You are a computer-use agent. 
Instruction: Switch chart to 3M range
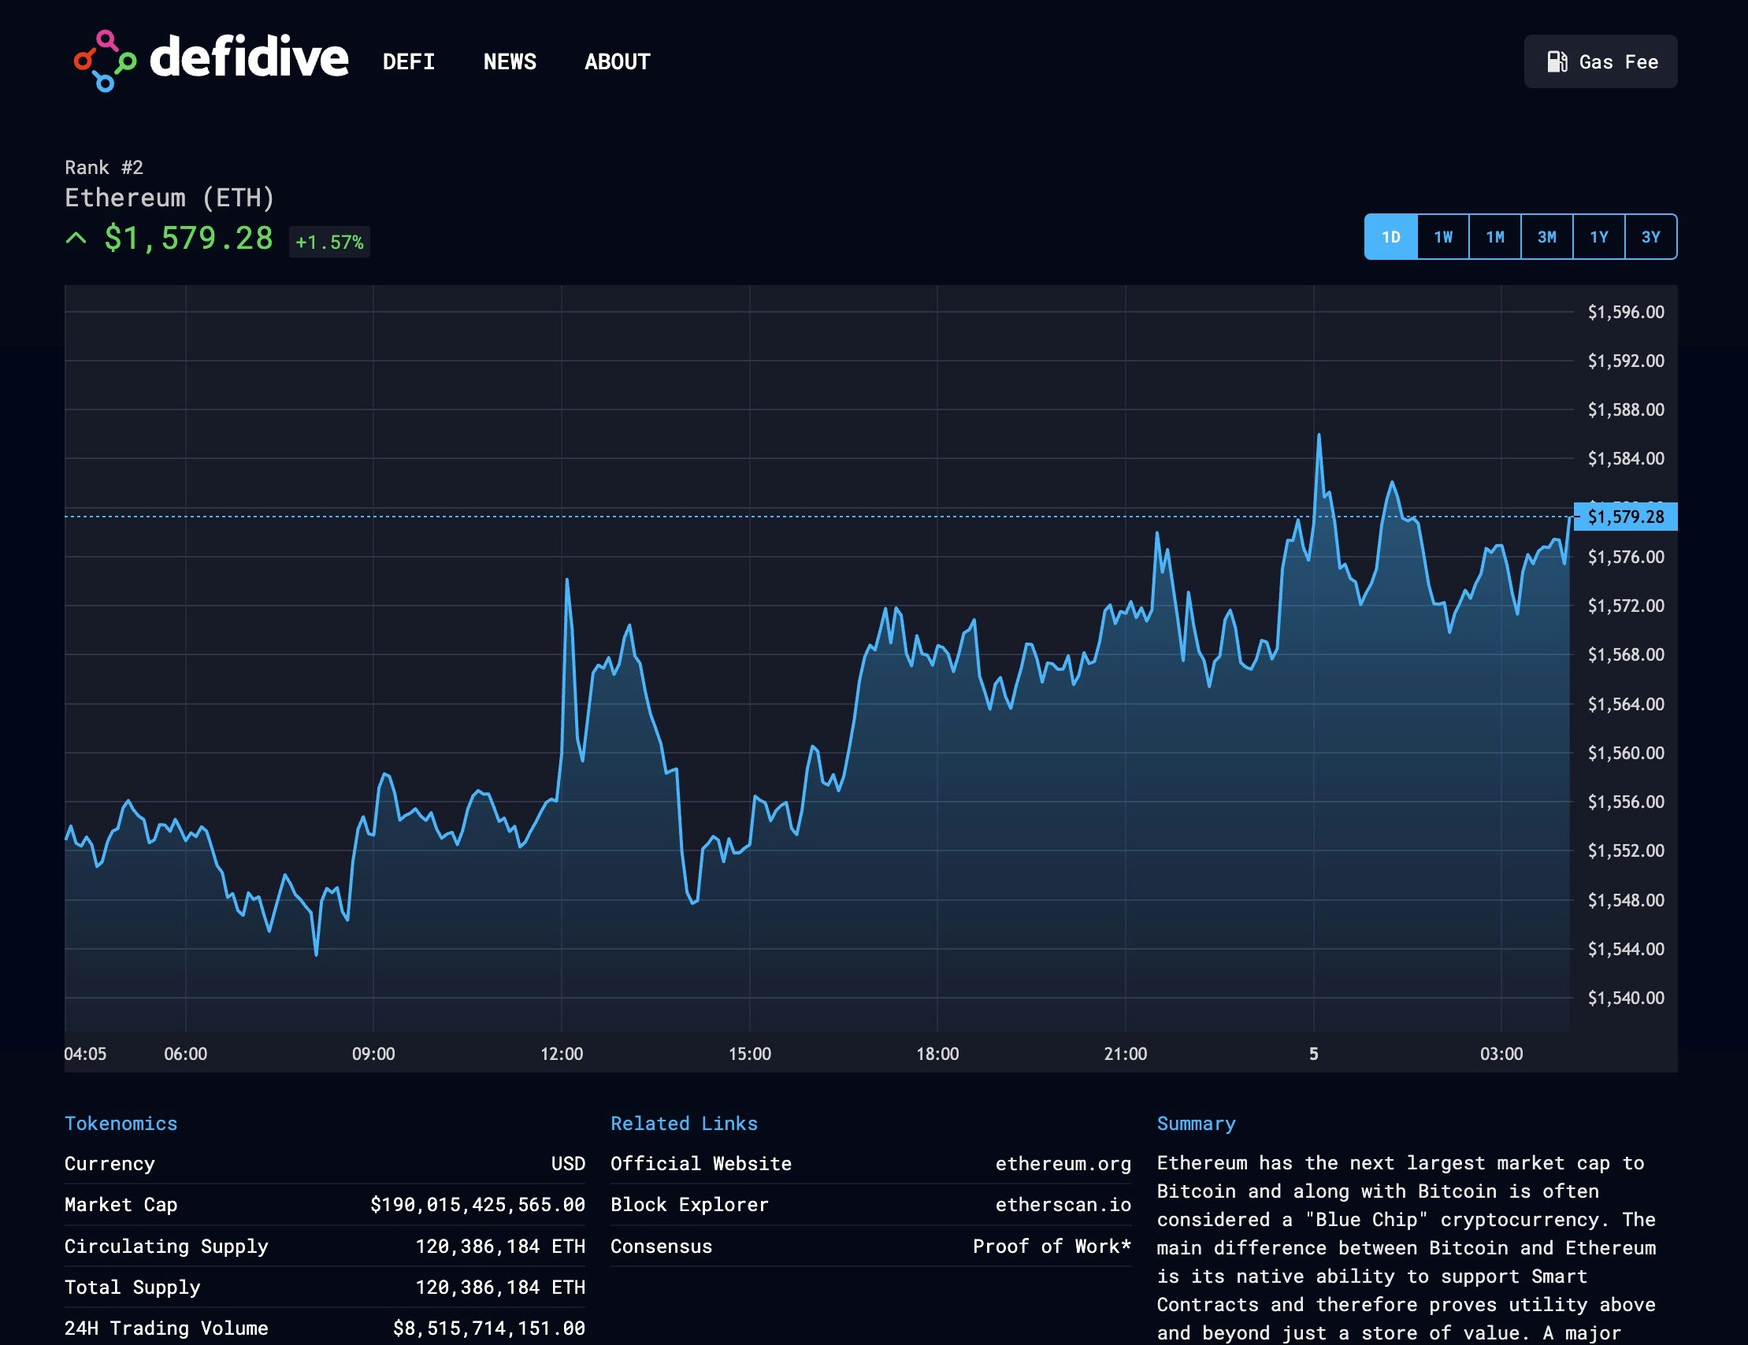tap(1547, 237)
